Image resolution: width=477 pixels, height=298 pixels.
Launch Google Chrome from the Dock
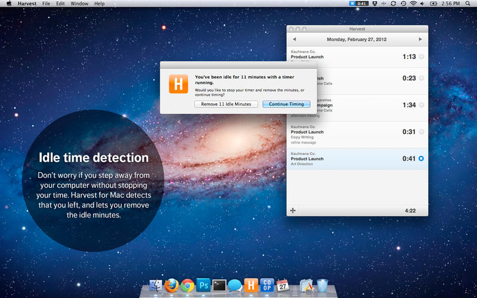pos(188,285)
